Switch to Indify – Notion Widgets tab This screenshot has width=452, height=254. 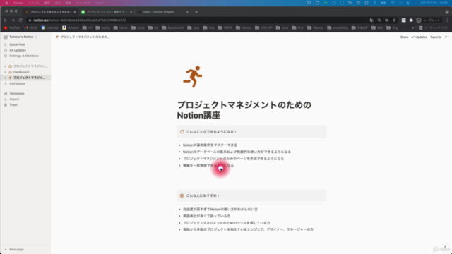[x=162, y=12]
